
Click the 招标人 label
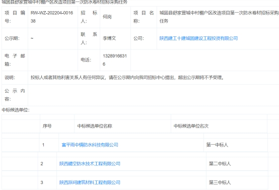pyautogui.click(x=89, y=17)
